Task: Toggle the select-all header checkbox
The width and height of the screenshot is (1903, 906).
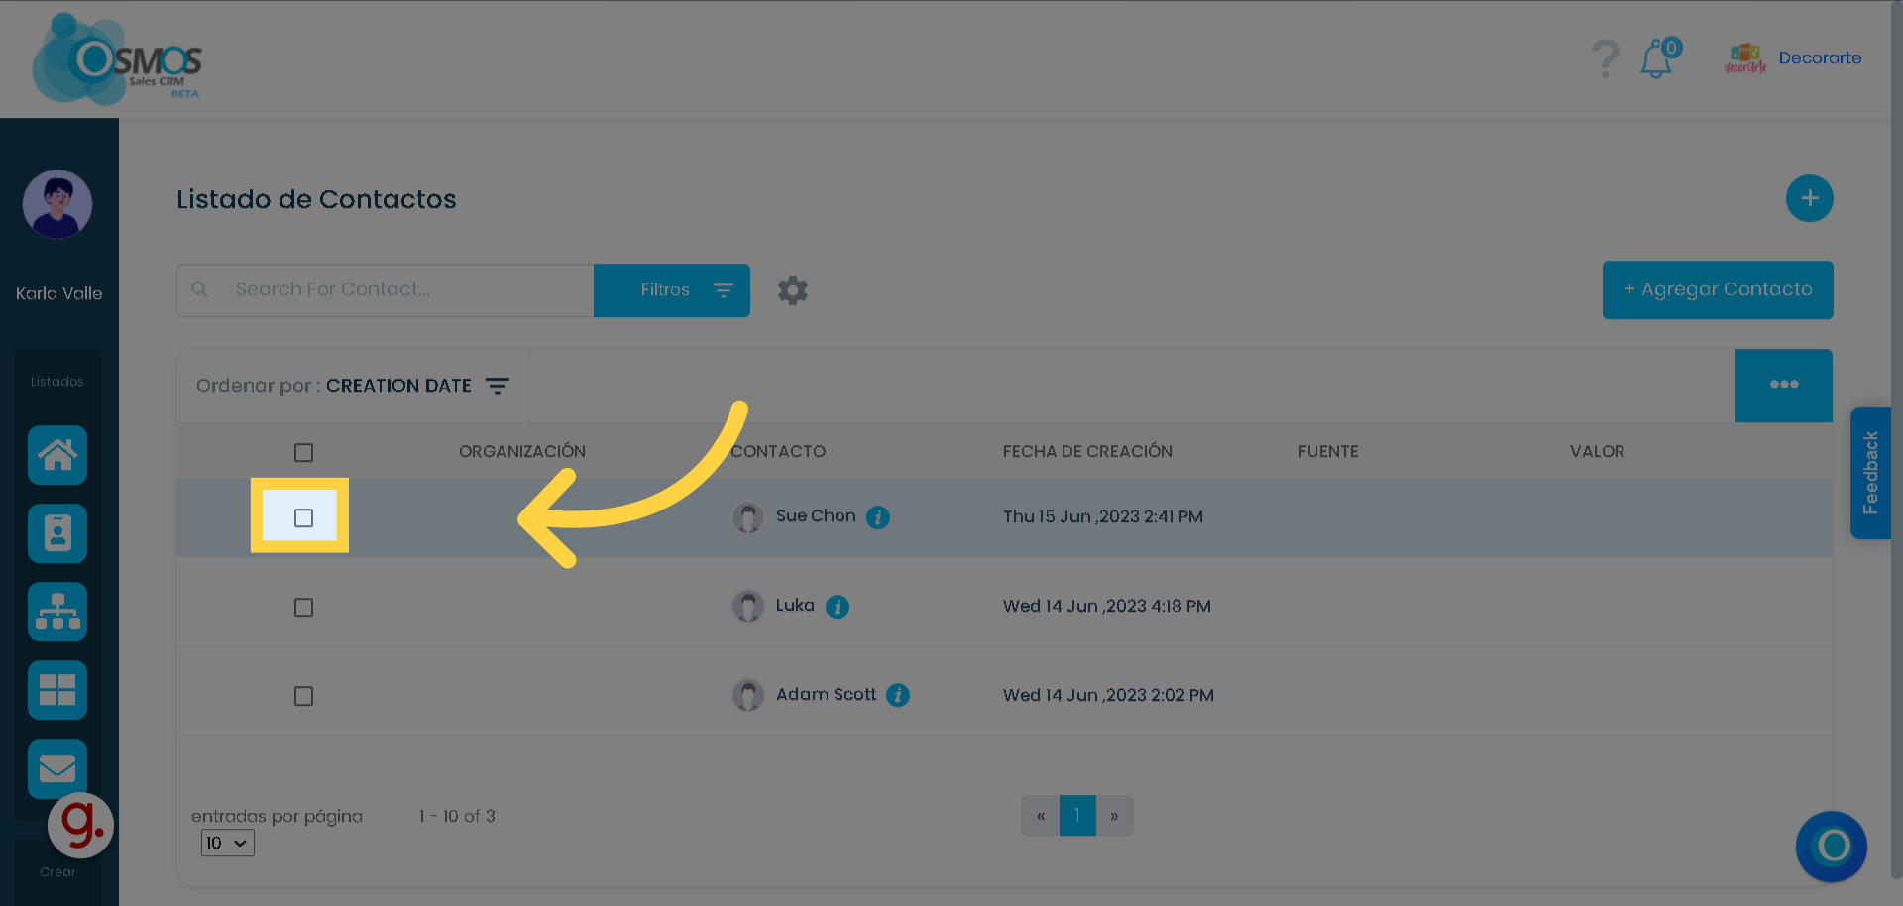Action: pos(304,452)
